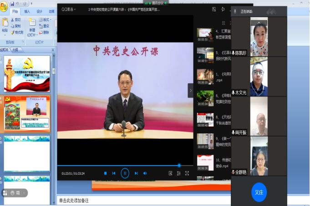310x206 pixels.
Task: Toggle mini-window mode icon in player title bar
Action: [x=214, y=9]
